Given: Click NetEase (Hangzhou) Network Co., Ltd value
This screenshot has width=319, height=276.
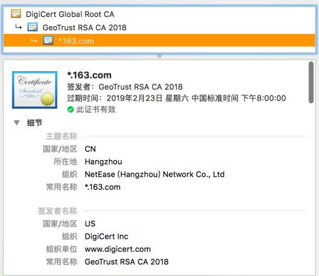Looking at the screenshot, I should (154, 175).
